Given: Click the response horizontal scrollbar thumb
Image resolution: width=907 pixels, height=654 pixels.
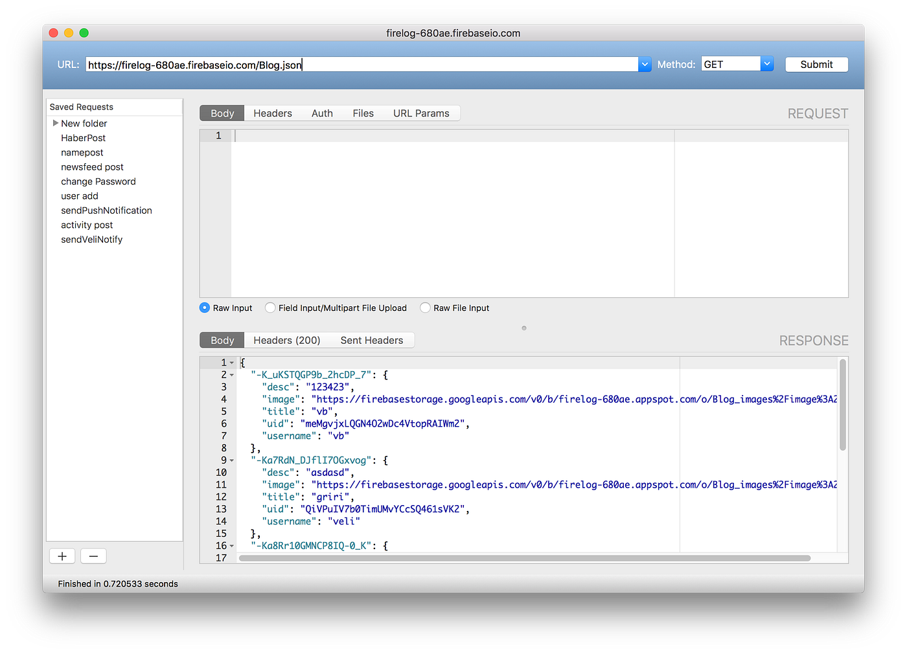Looking at the screenshot, I should (525, 558).
